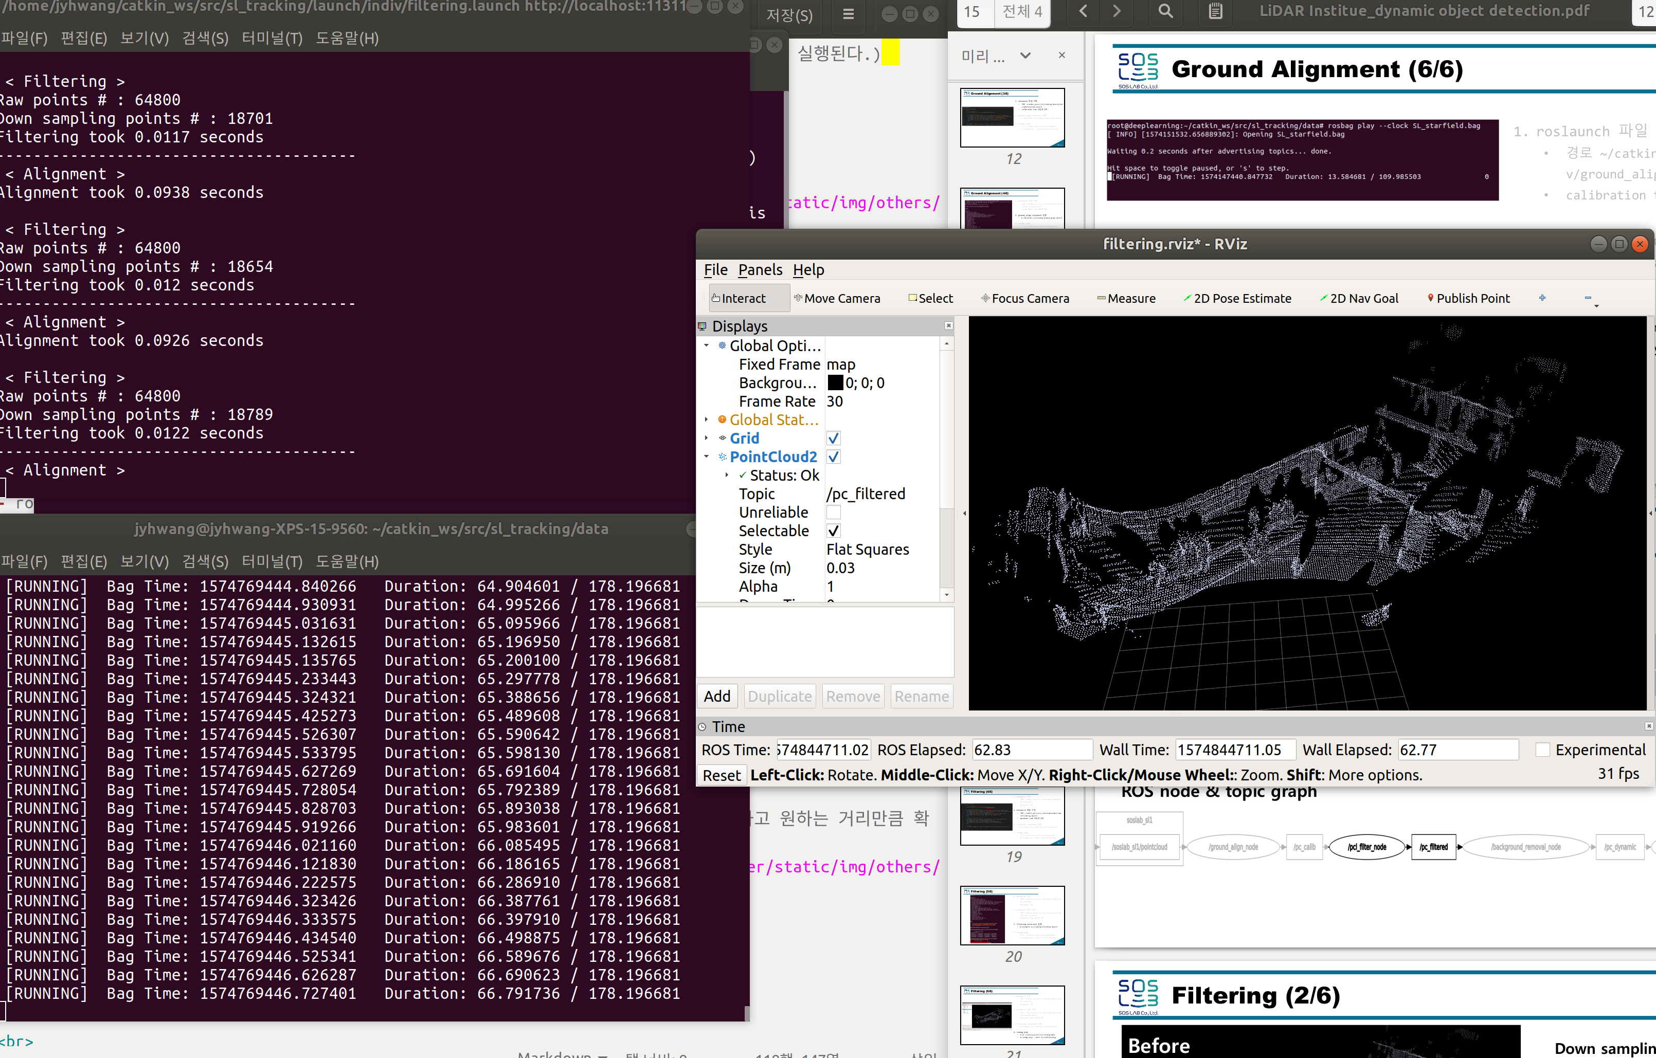Expand the Global Status tree item
The height and width of the screenshot is (1058, 1656).
[x=706, y=420]
